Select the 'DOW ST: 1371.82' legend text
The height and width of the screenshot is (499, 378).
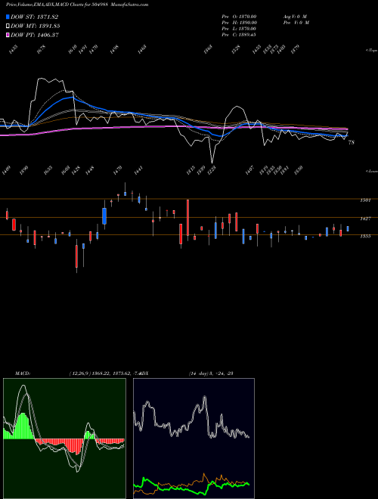click(x=34, y=17)
